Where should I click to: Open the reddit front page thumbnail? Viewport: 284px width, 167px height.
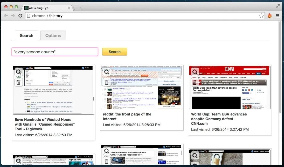141,87
